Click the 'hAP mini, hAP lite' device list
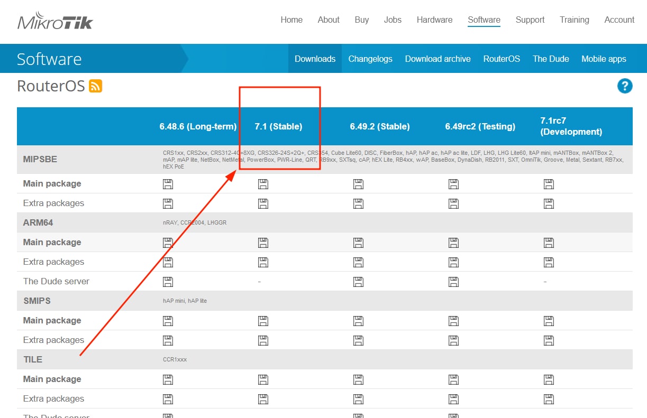 [185, 301]
